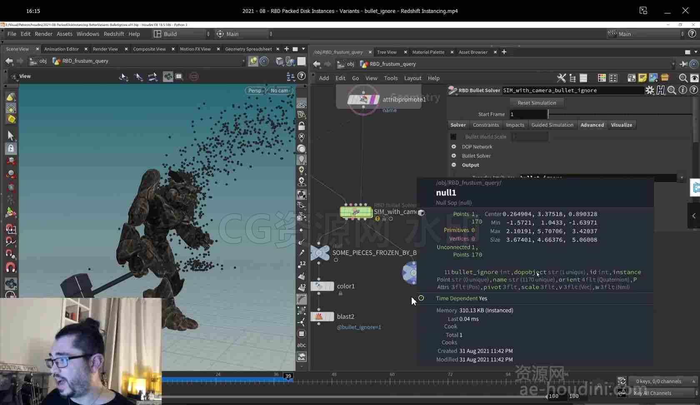Open the No cam camera dropdown
Image resolution: width=700 pixels, height=405 pixels.
pos(280,91)
